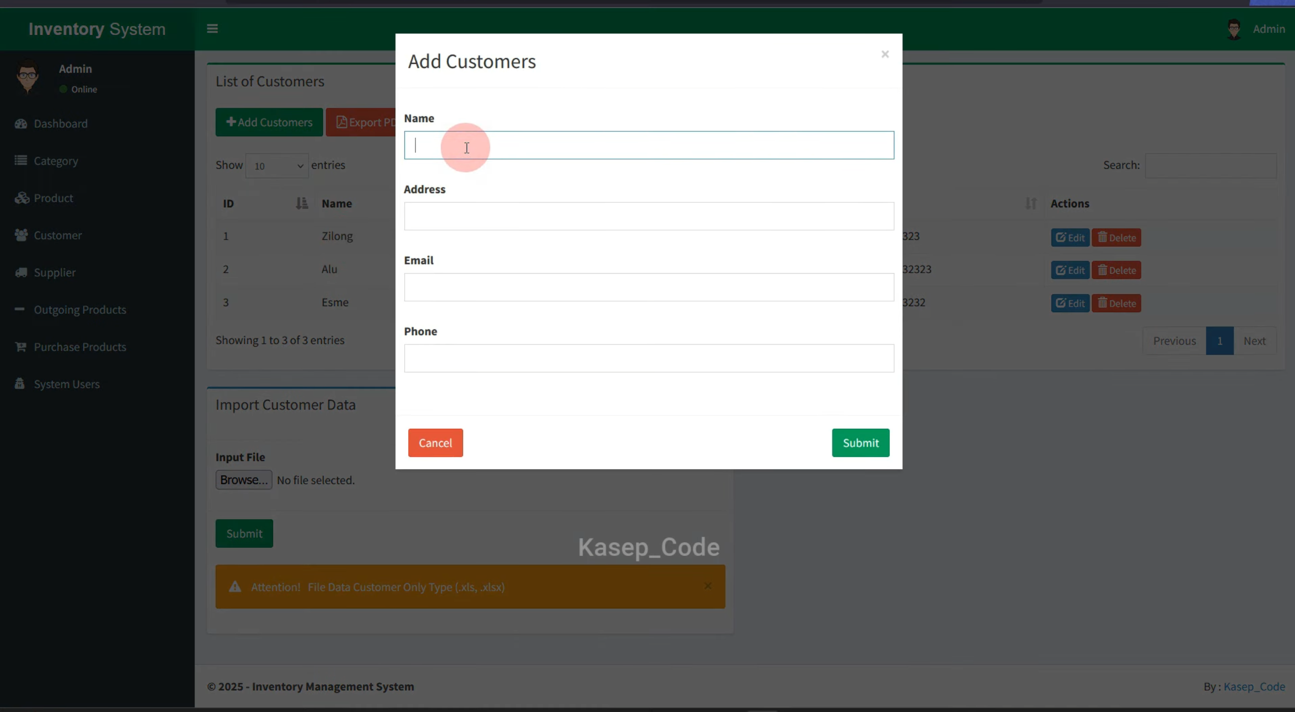Click the Add Customers green button
1295x712 pixels.
pos(269,122)
